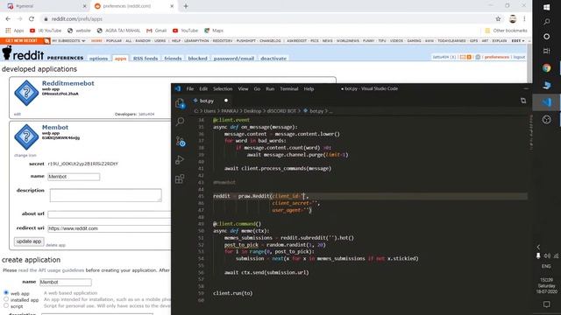The width and height of the screenshot is (561, 315).
Task: Click the update app button
Action: (29, 241)
